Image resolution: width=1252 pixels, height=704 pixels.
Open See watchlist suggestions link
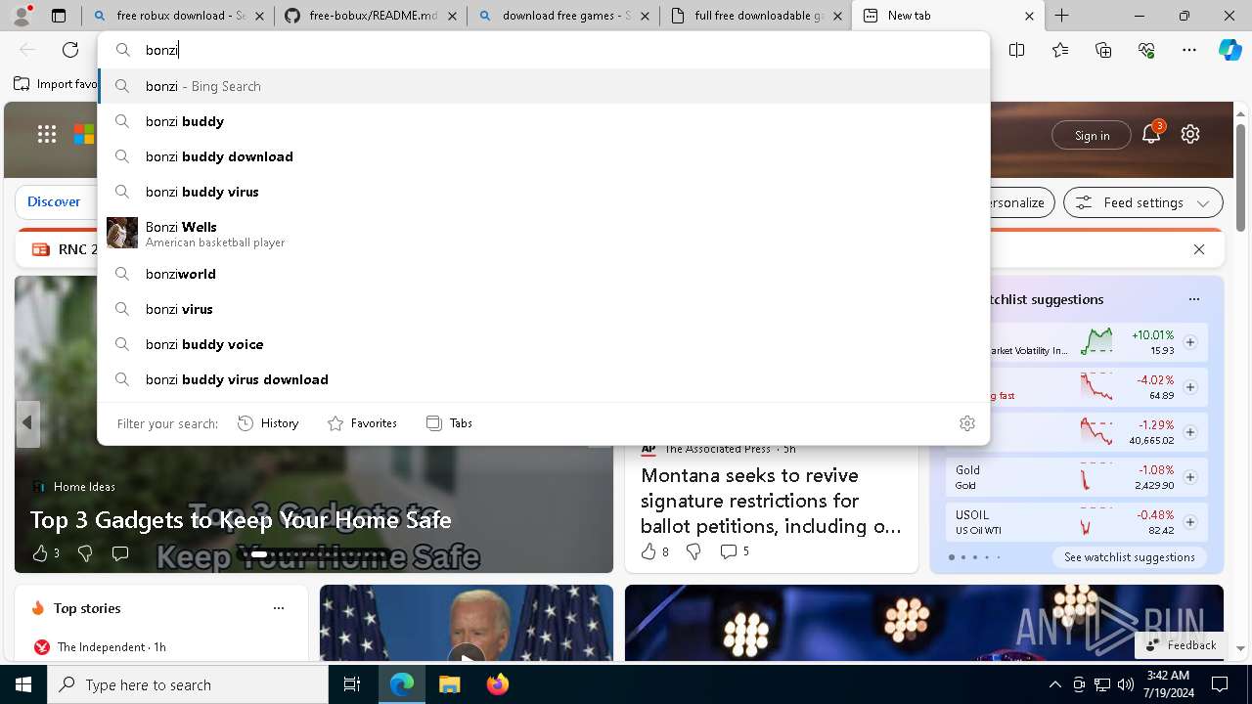point(1130,557)
